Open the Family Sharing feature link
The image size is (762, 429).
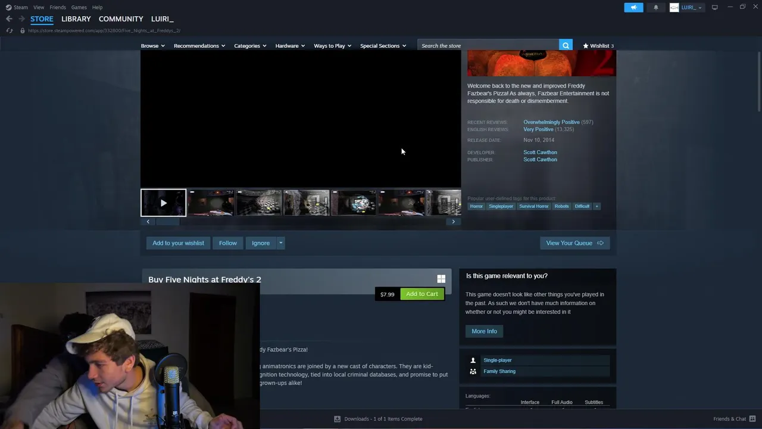(x=499, y=371)
